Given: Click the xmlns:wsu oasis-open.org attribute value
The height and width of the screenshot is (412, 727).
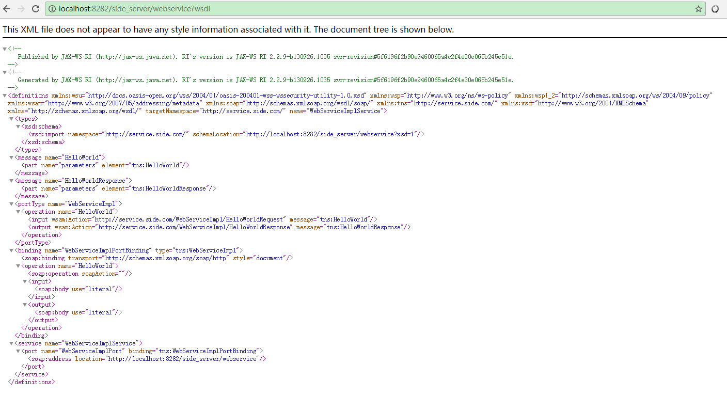Looking at the screenshot, I should 226,96.
